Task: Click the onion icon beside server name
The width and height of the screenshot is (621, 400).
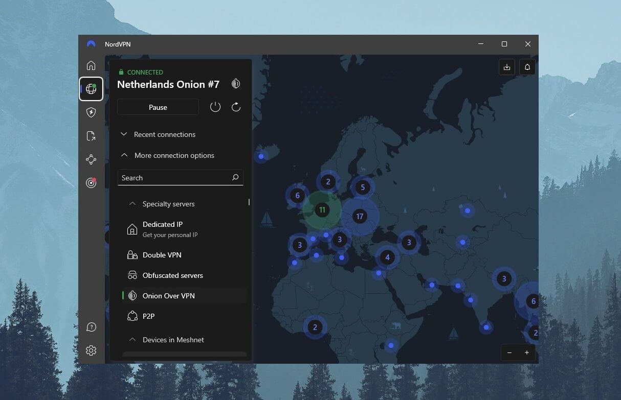Action: [236, 84]
